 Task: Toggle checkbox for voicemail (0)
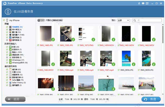point(7,57)
